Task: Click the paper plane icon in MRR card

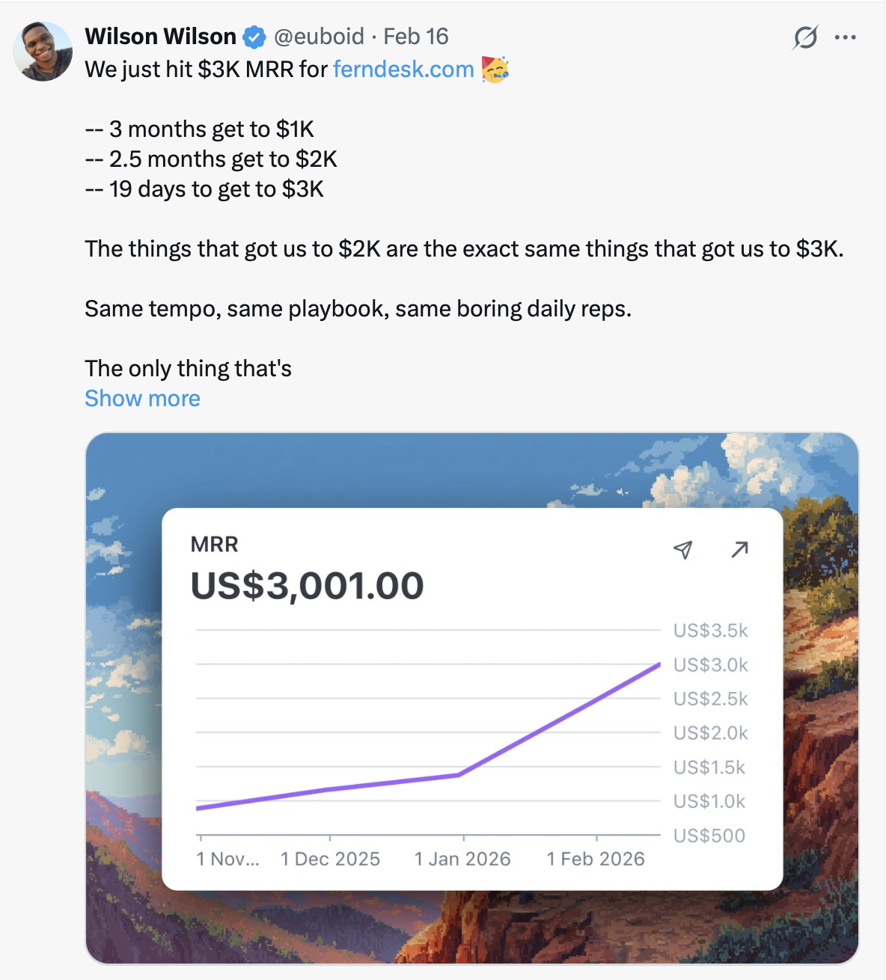Action: [682, 550]
